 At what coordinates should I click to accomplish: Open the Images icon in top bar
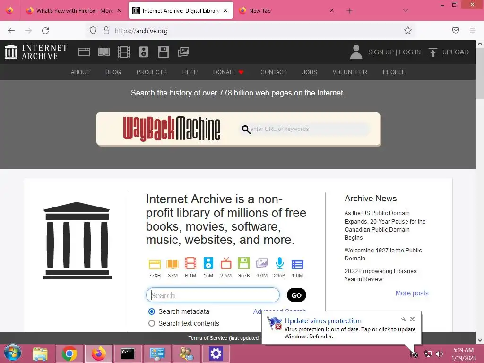[183, 52]
